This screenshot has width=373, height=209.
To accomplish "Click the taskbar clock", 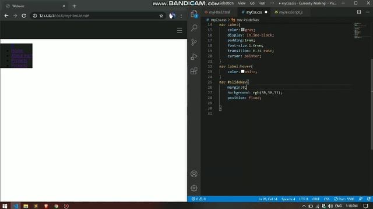I will point(351,206).
